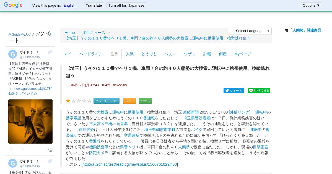Open the article title breadcrumb link

click(x=157, y=38)
